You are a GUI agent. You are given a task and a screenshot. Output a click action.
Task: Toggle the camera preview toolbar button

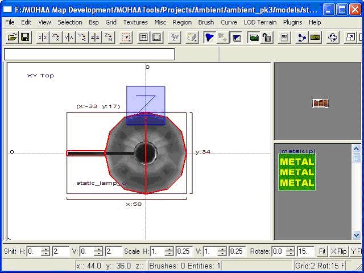click(237, 38)
